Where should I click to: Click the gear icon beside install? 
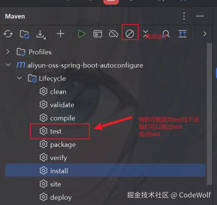point(43,171)
